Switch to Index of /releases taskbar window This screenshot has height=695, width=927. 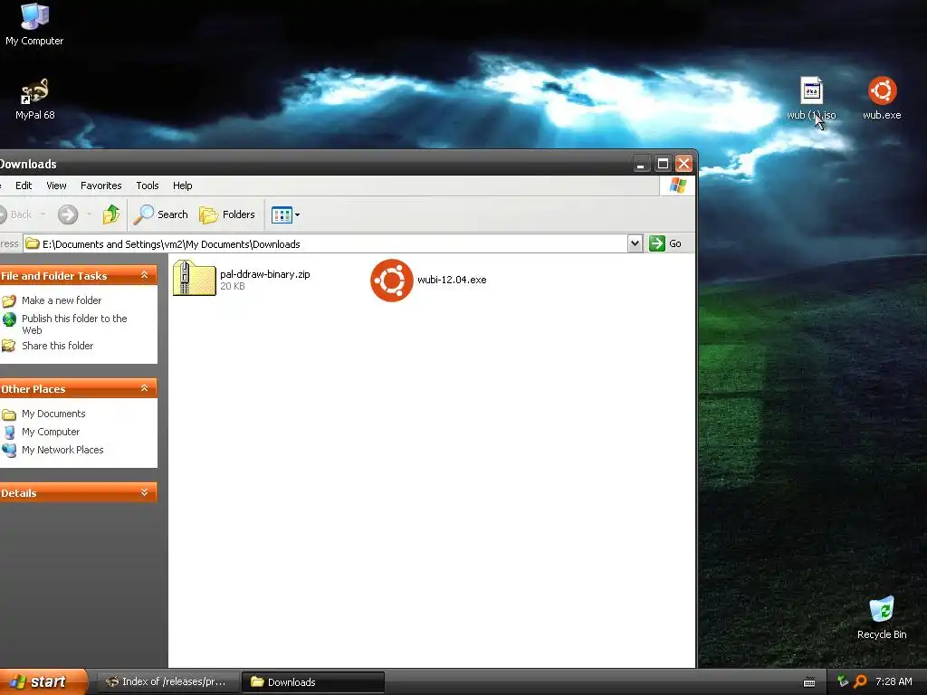coord(167,682)
